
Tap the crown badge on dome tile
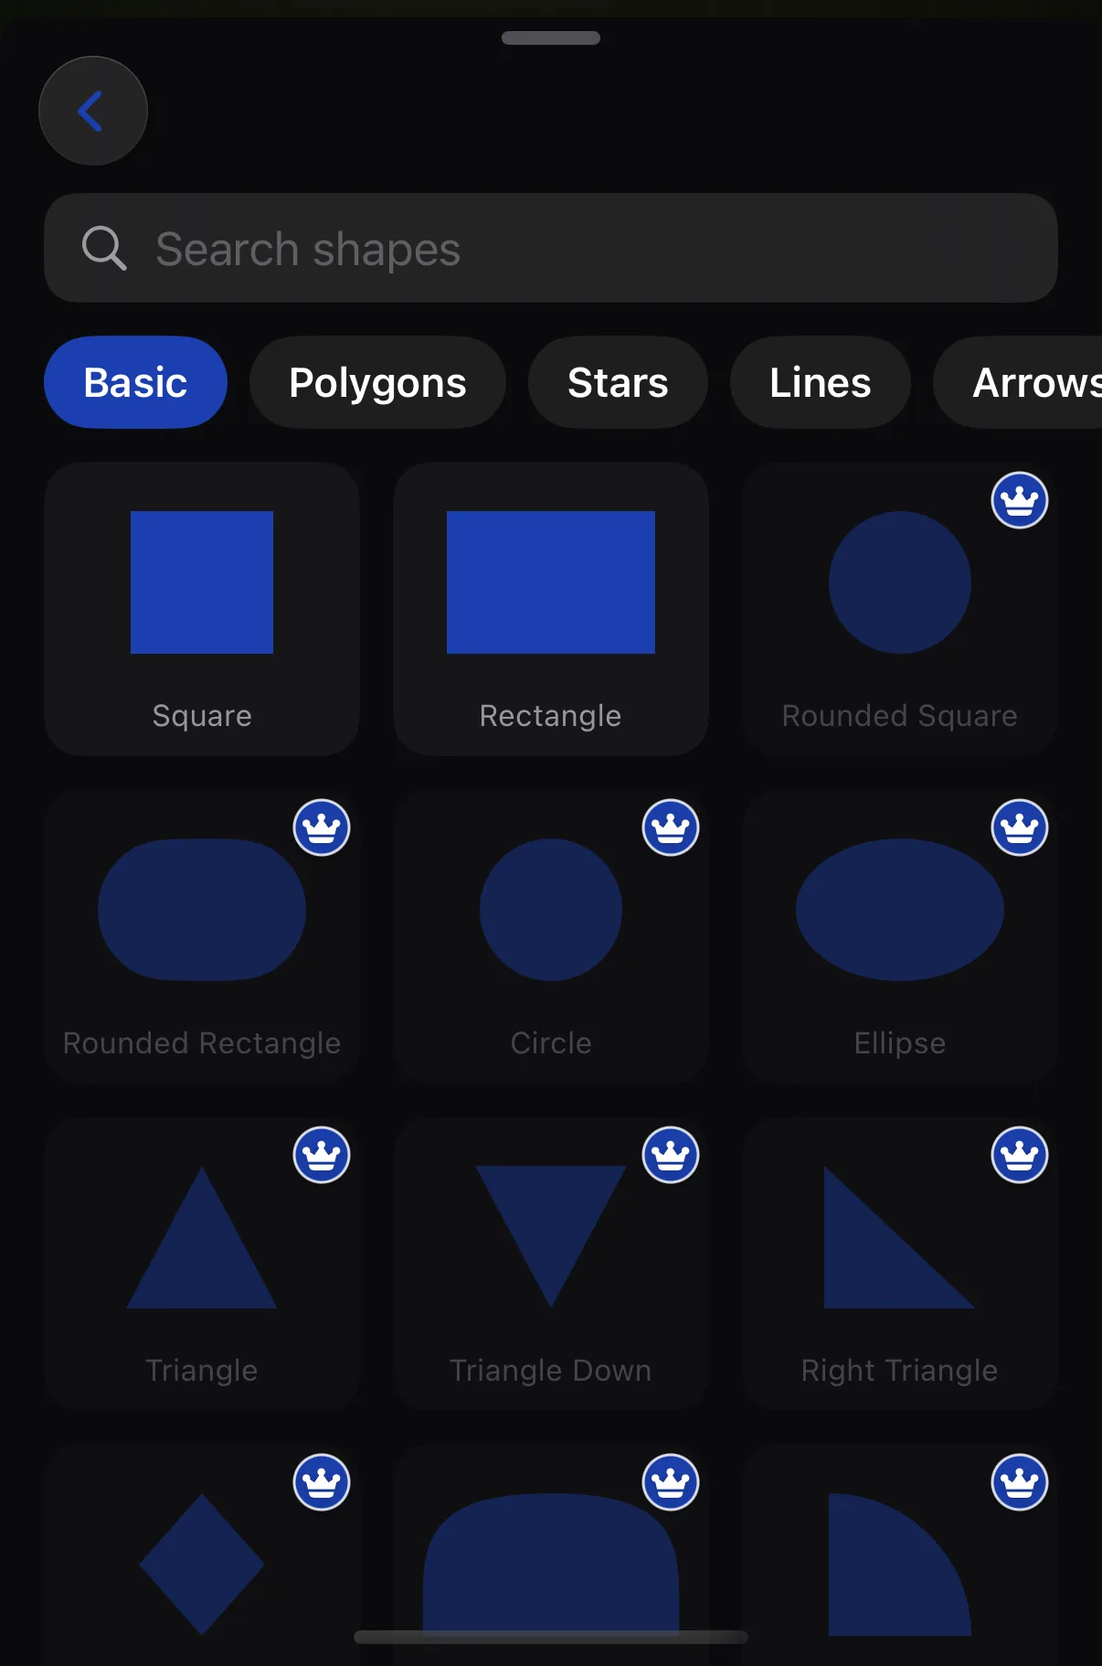click(671, 1482)
